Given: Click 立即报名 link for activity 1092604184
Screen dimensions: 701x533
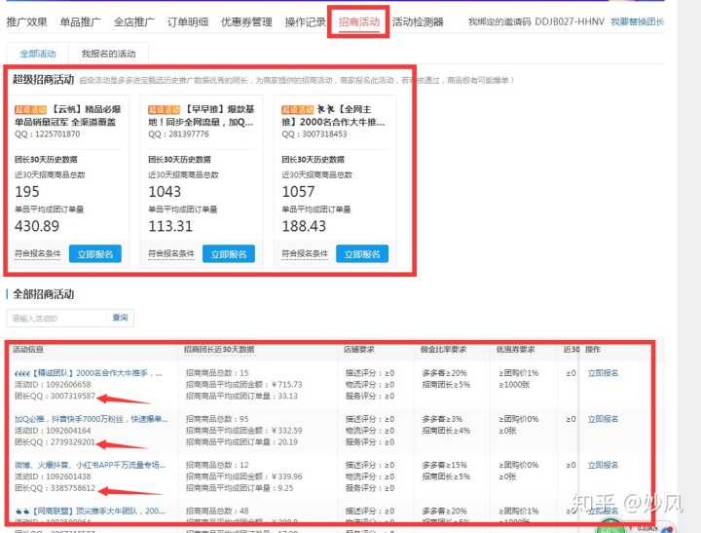Looking at the screenshot, I should coord(603,419).
